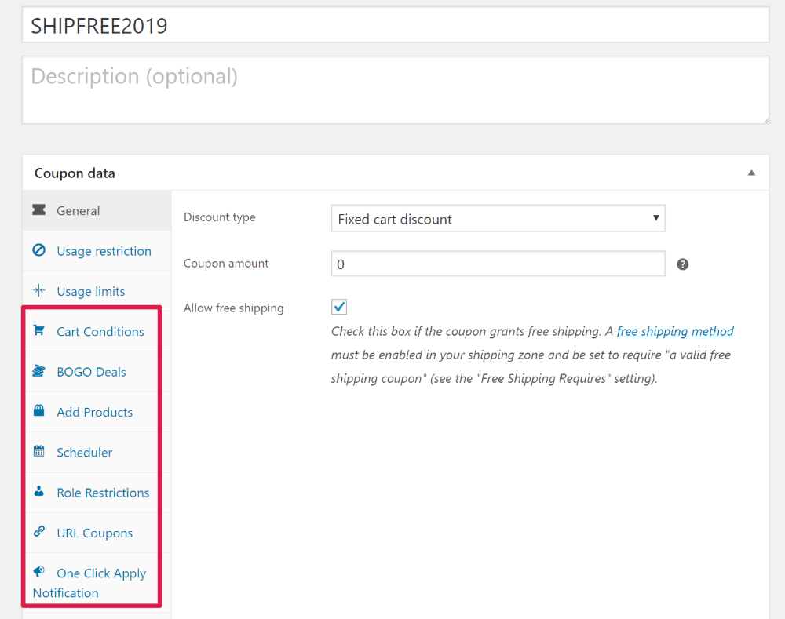Open the BOGO Deals tab
The image size is (785, 619).
tap(97, 372)
